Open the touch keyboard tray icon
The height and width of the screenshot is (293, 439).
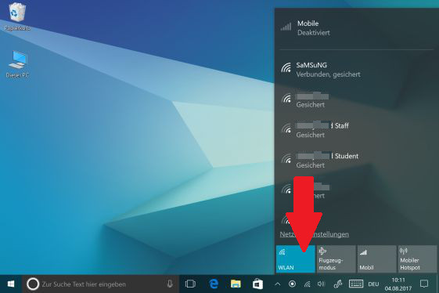[356, 284]
